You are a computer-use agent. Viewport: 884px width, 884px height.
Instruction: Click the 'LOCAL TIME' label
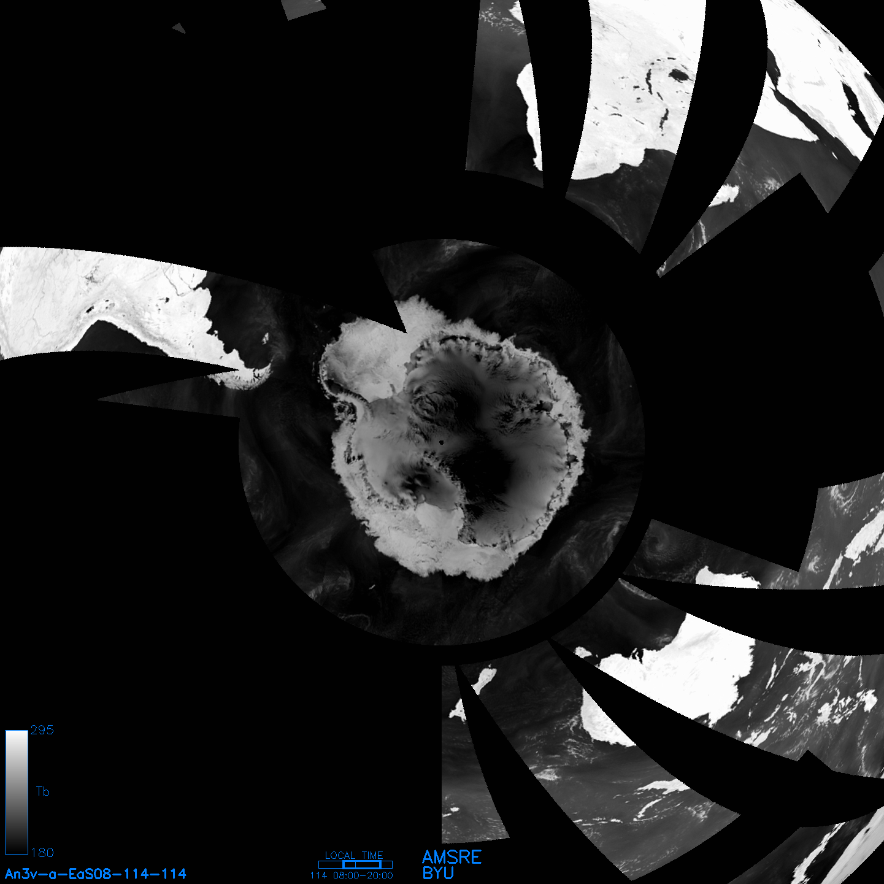pyautogui.click(x=354, y=855)
